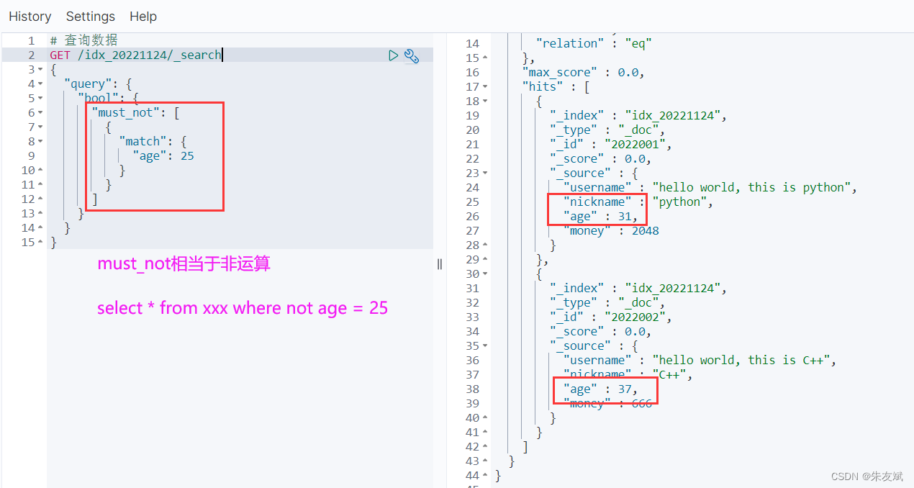This screenshot has height=488, width=914.
Task: Click fold marker at response line 41
Action: pyautogui.click(x=485, y=433)
